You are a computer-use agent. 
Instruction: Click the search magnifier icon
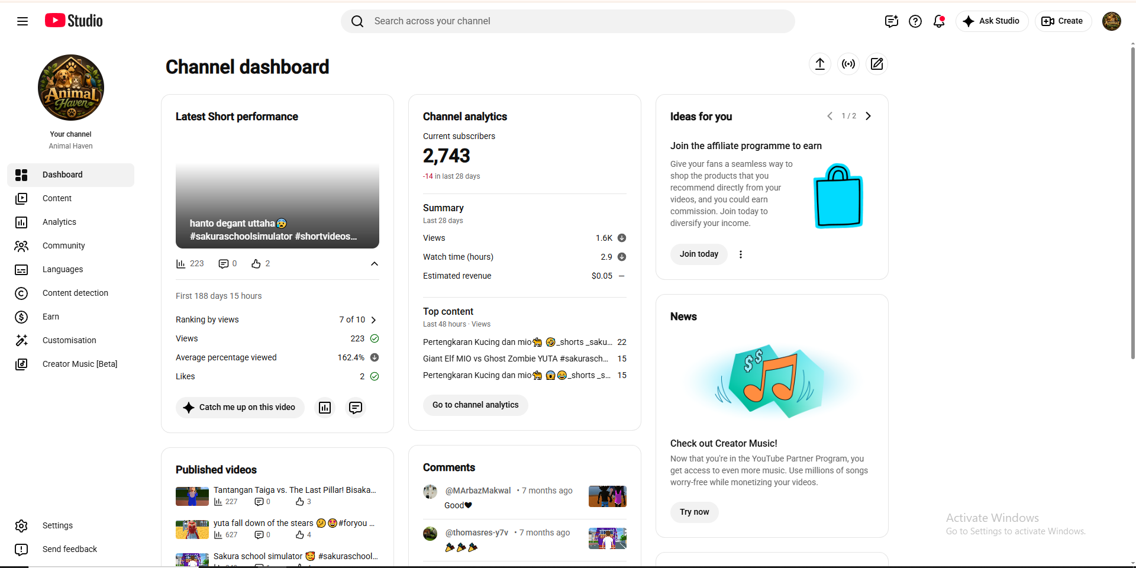point(357,21)
